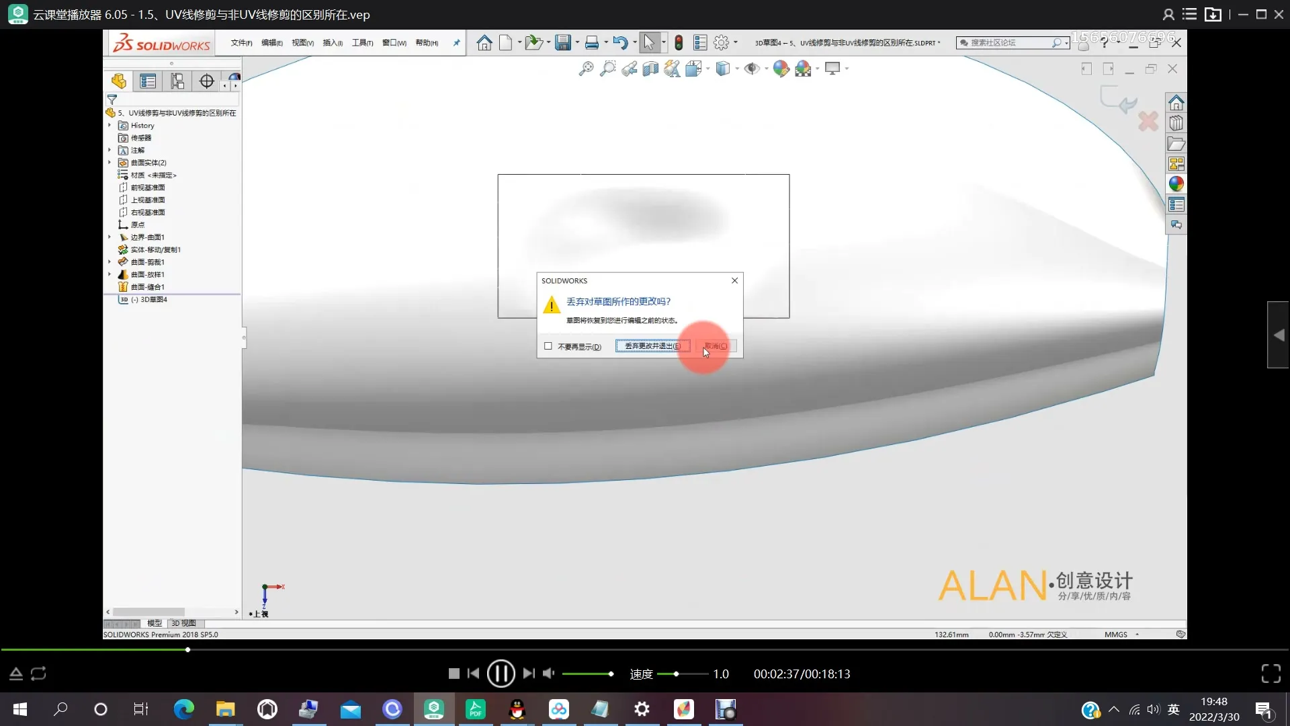Open the PropertyManager tab icon
The image size is (1290, 726).
click(x=148, y=81)
